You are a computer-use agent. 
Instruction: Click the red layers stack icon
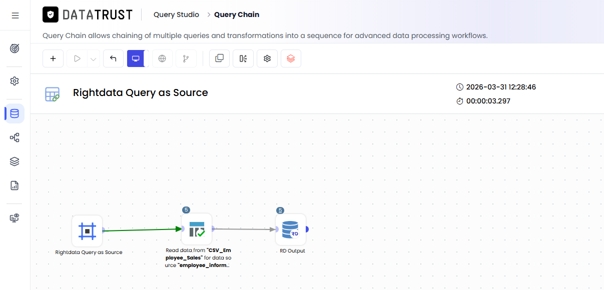(291, 58)
